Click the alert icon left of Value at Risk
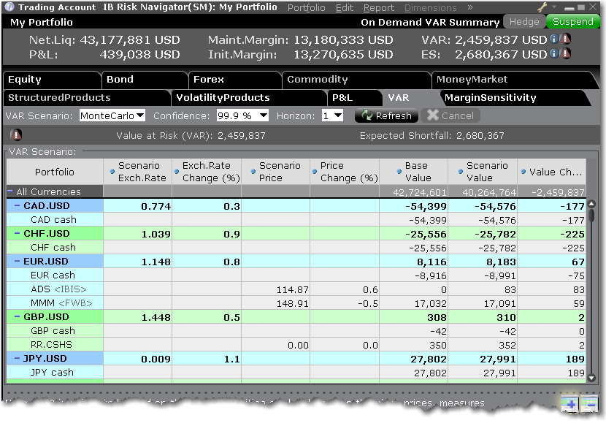The width and height of the screenshot is (606, 426). click(x=16, y=135)
